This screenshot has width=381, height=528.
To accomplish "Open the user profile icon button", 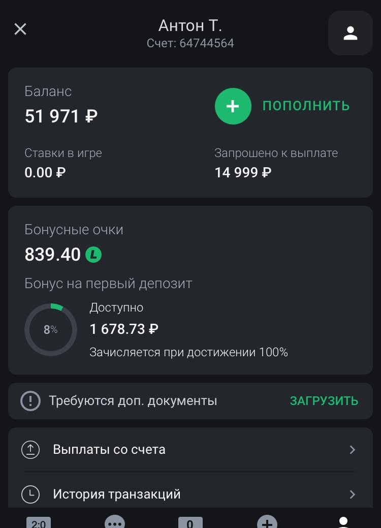I will click(350, 33).
